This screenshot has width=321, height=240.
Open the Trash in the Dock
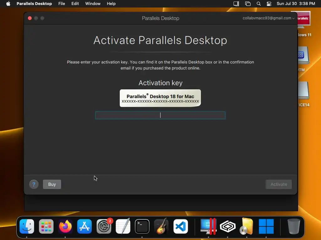[294, 226]
